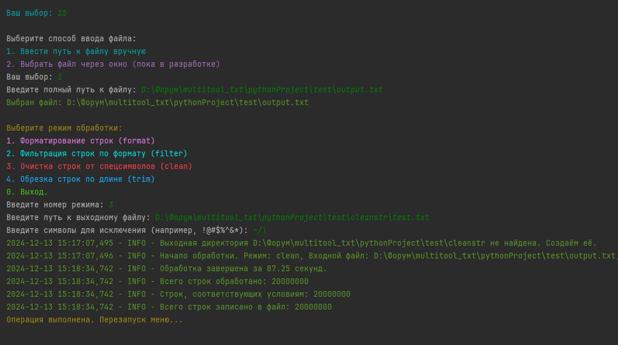This screenshot has height=345, width=618.
Task: Click the "Выберите режим обработки" heading
Action: pos(65,128)
